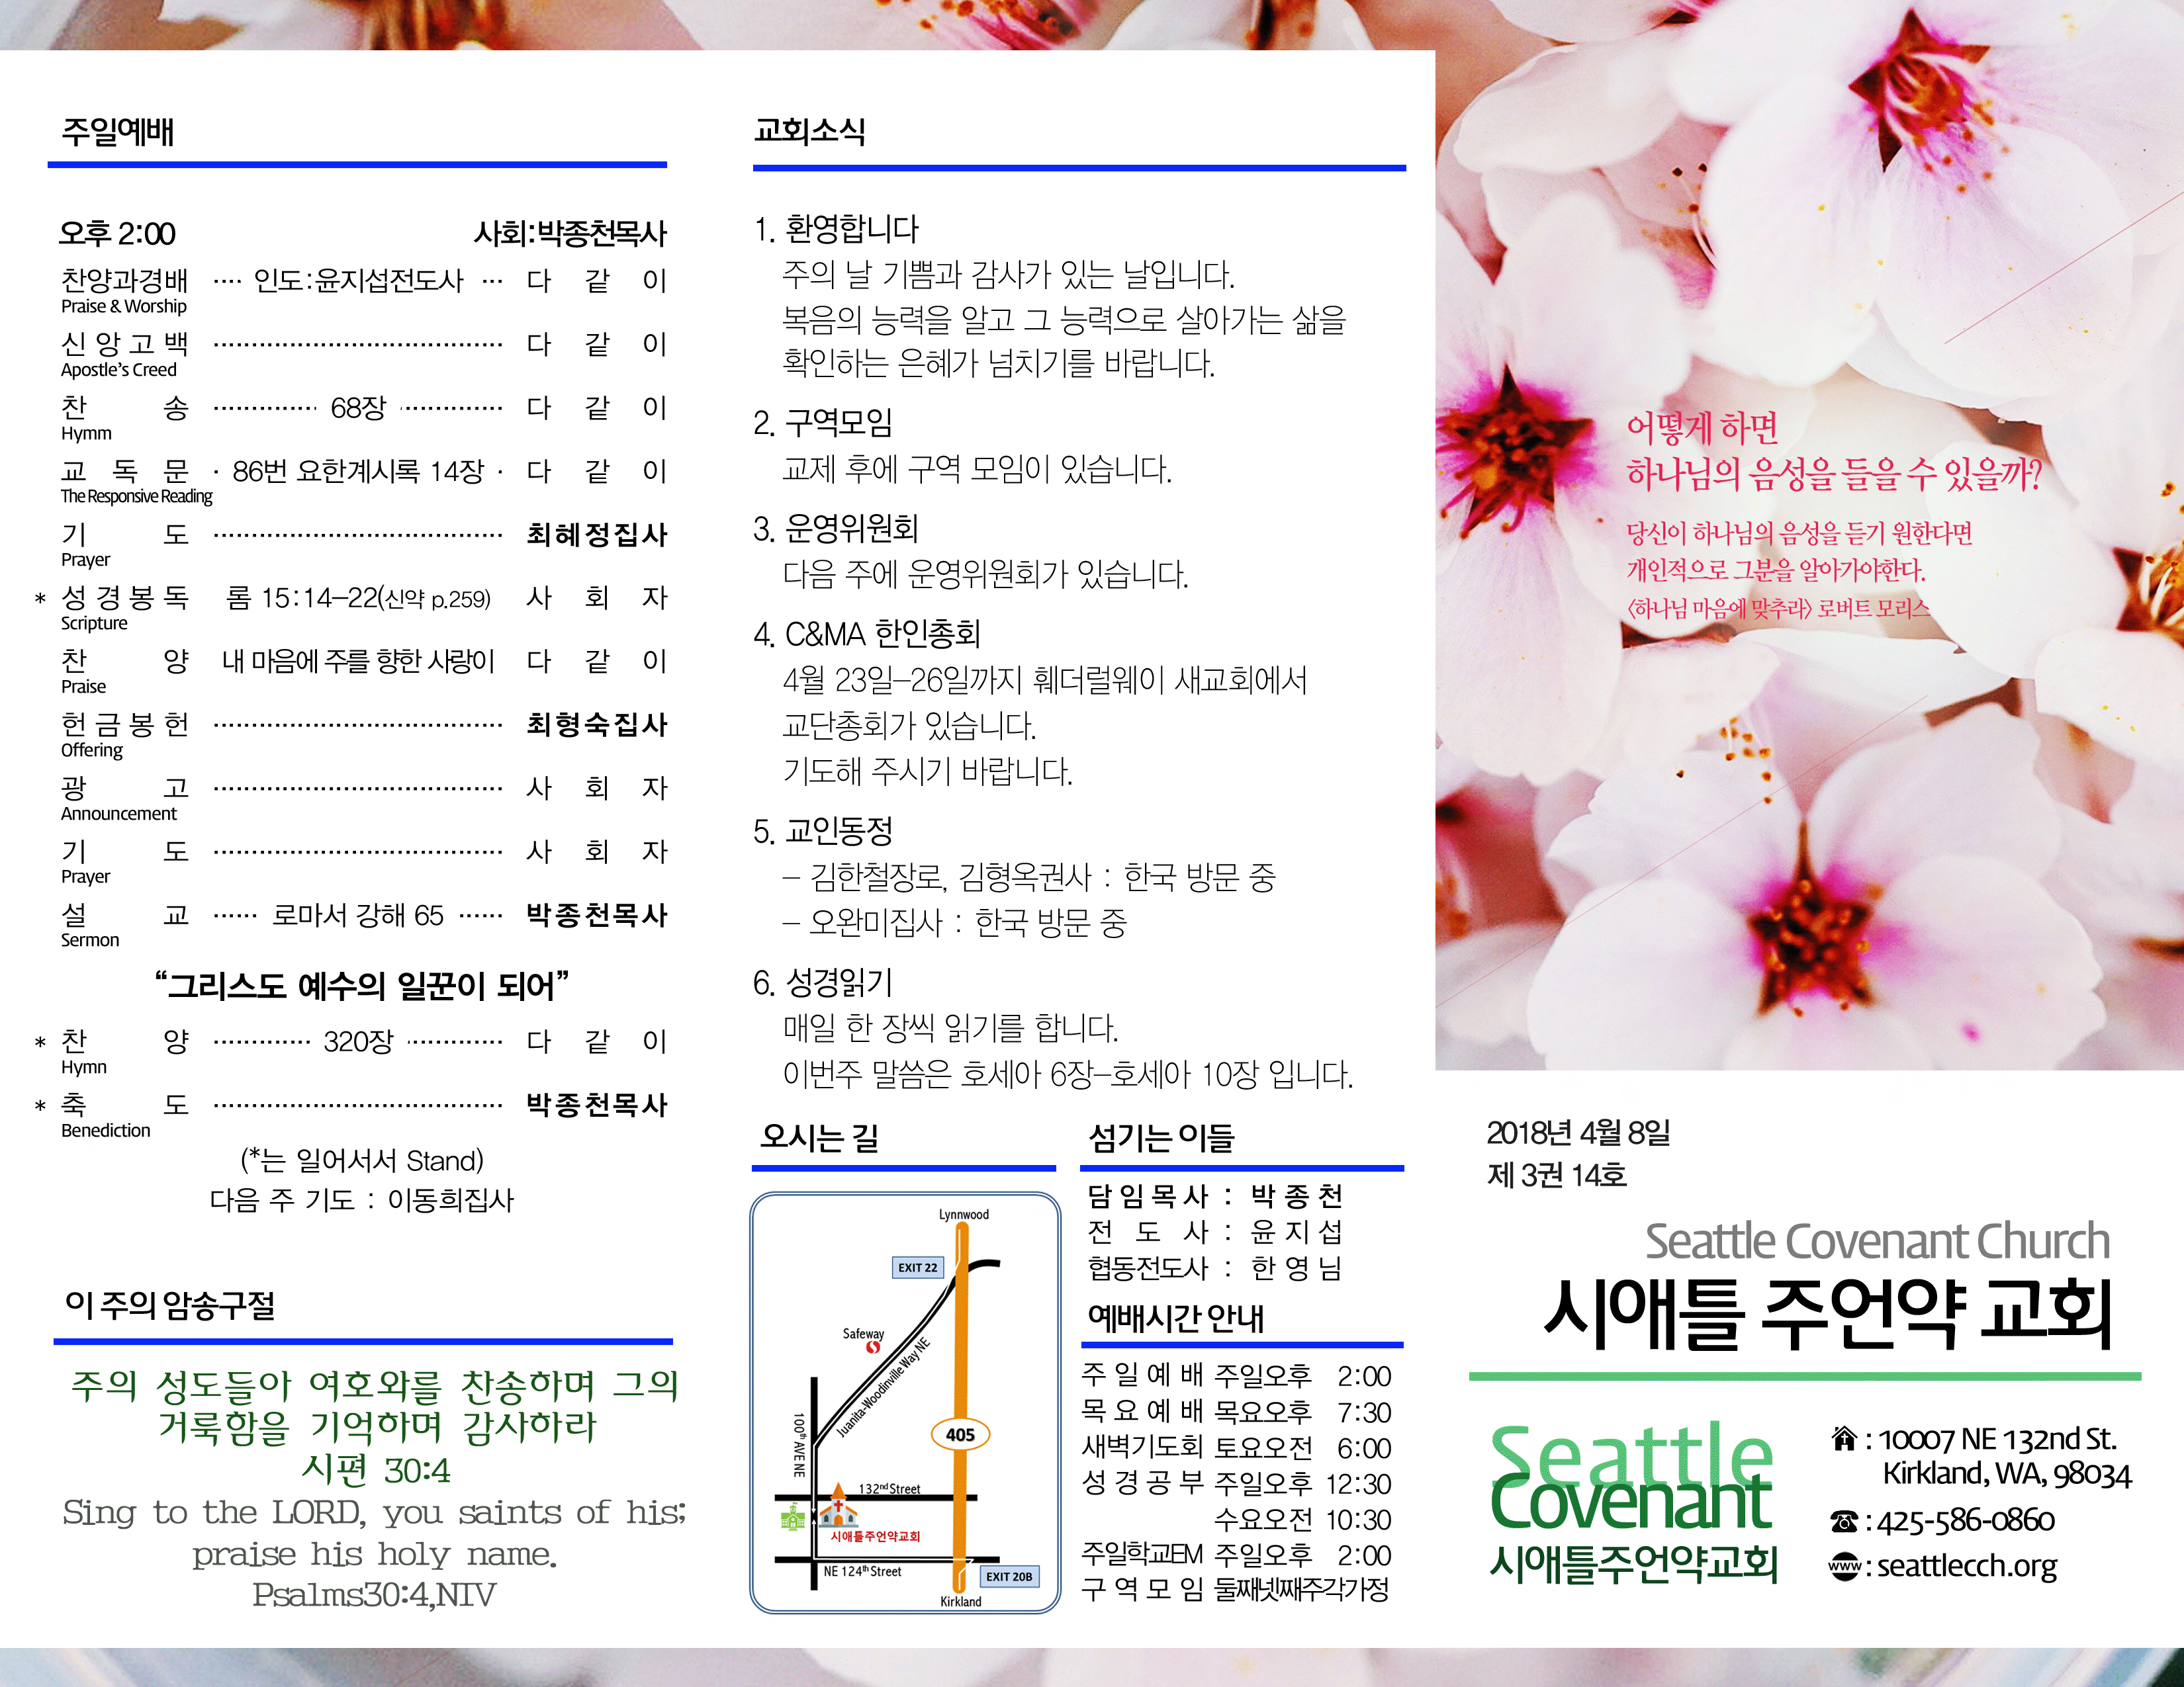Click the pastor line 담임목사 : 박종천
Image resolution: width=2184 pixels, height=1687 pixels.
click(1215, 1195)
